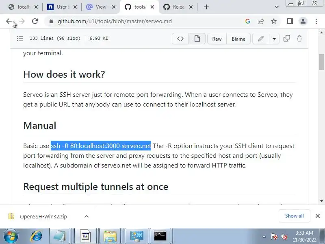Open Windows Explorer folder in taskbar
325x244 pixels.
(110, 236)
